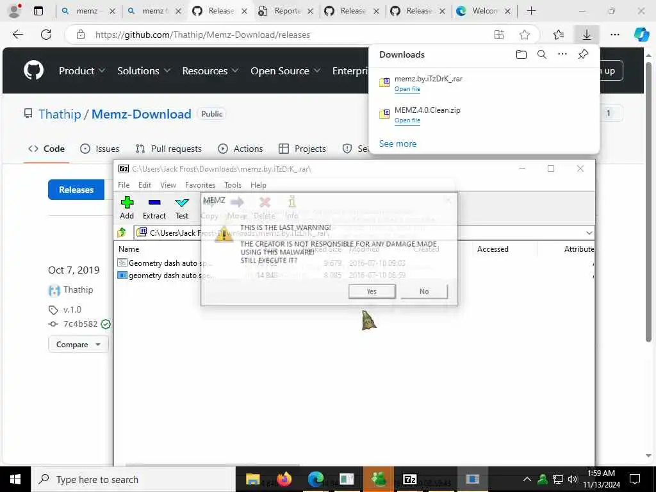Image resolution: width=656 pixels, height=492 pixels.
Task: Open file link for MEMZ.4.0.Clean.zip
Action: (x=407, y=120)
